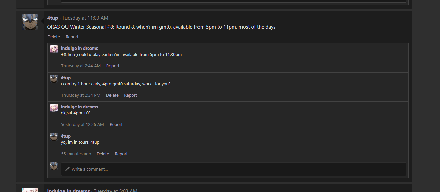This screenshot has height=192, width=440.
Task: Click 4tup avatar beside 'yo, im in tours' comment
Action: [x=54, y=137]
